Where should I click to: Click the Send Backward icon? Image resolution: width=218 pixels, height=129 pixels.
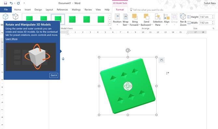click(146, 17)
